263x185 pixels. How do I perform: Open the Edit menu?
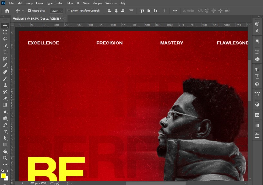(19, 3)
